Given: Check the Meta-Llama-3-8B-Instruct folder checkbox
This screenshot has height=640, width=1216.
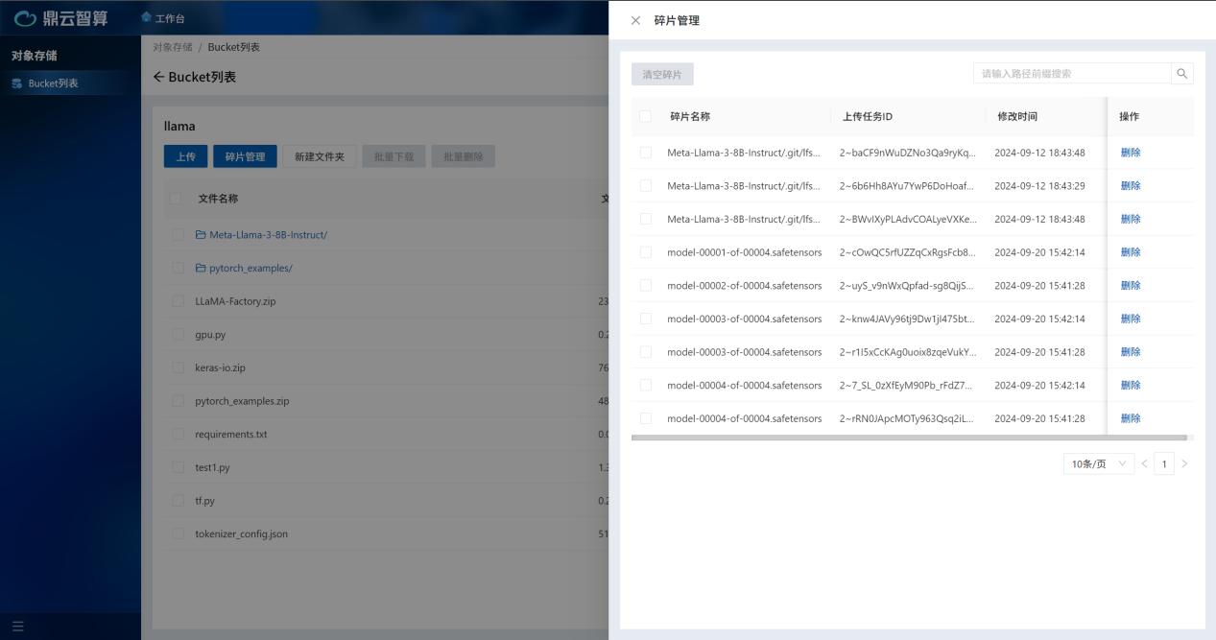Looking at the screenshot, I should point(179,235).
